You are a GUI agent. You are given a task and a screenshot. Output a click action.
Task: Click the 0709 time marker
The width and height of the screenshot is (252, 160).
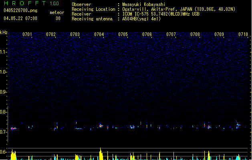point(219,34)
